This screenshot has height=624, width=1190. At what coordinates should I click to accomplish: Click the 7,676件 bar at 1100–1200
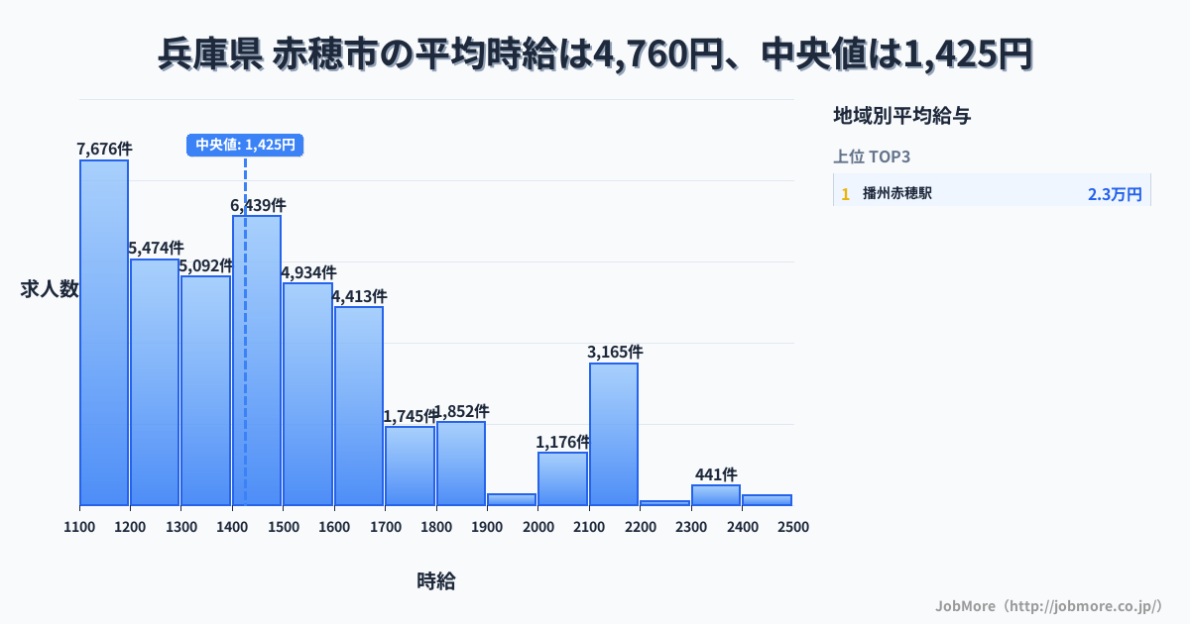pos(104,333)
